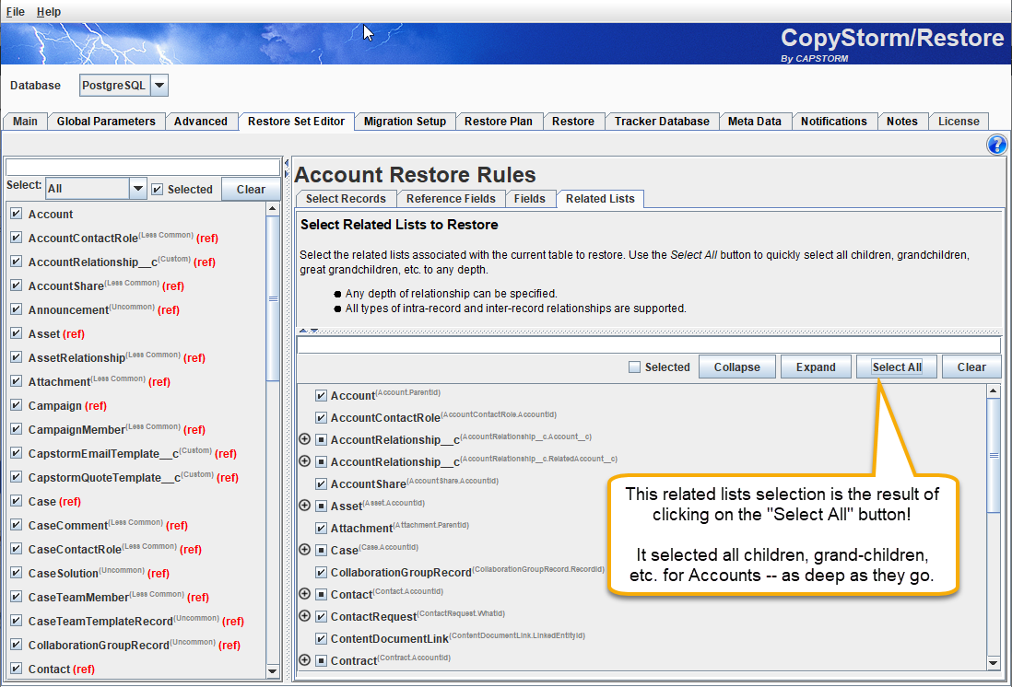The width and height of the screenshot is (1012, 687).
Task: Click the related lists scroll down arrow
Action: [994, 662]
